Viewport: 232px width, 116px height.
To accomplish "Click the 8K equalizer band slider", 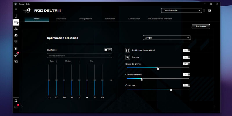I will pyautogui.click(x=95, y=80).
